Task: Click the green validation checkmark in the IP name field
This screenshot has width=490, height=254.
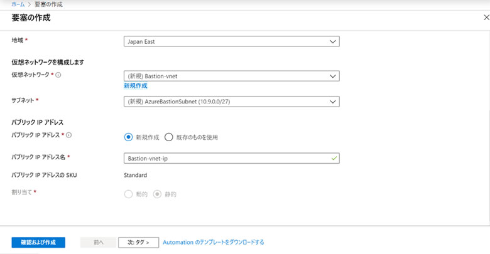Action: coord(333,158)
